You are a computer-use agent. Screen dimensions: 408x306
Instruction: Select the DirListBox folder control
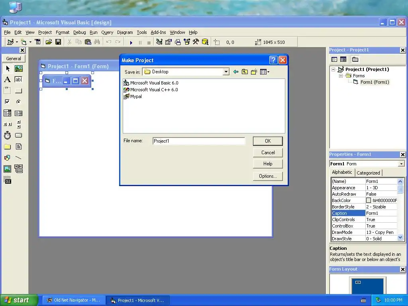pos(8,147)
